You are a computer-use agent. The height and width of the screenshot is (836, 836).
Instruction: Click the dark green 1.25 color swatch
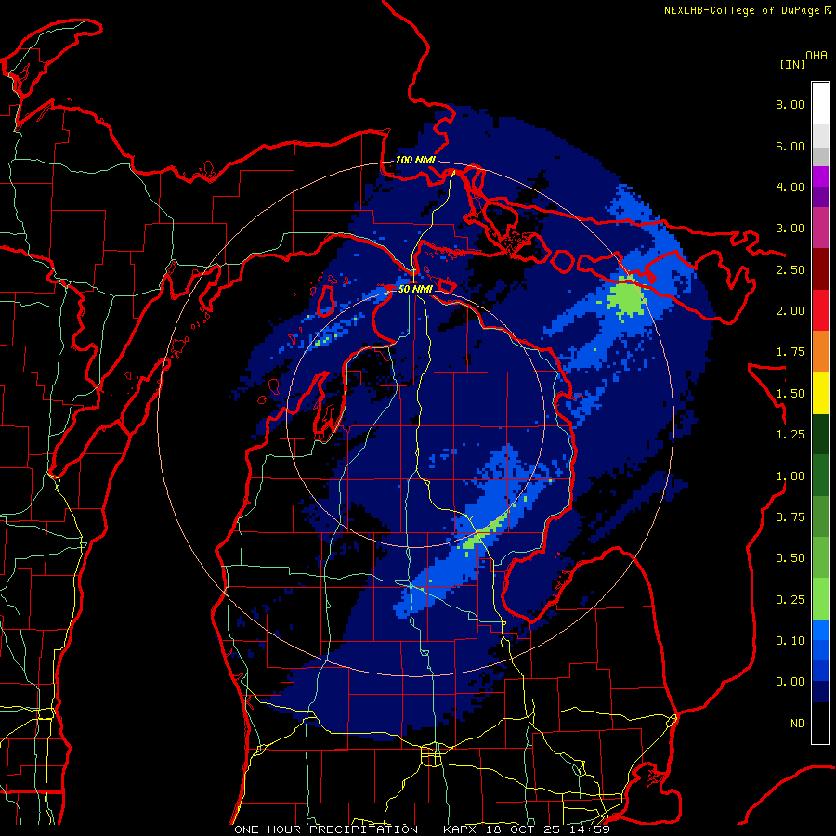coord(820,435)
